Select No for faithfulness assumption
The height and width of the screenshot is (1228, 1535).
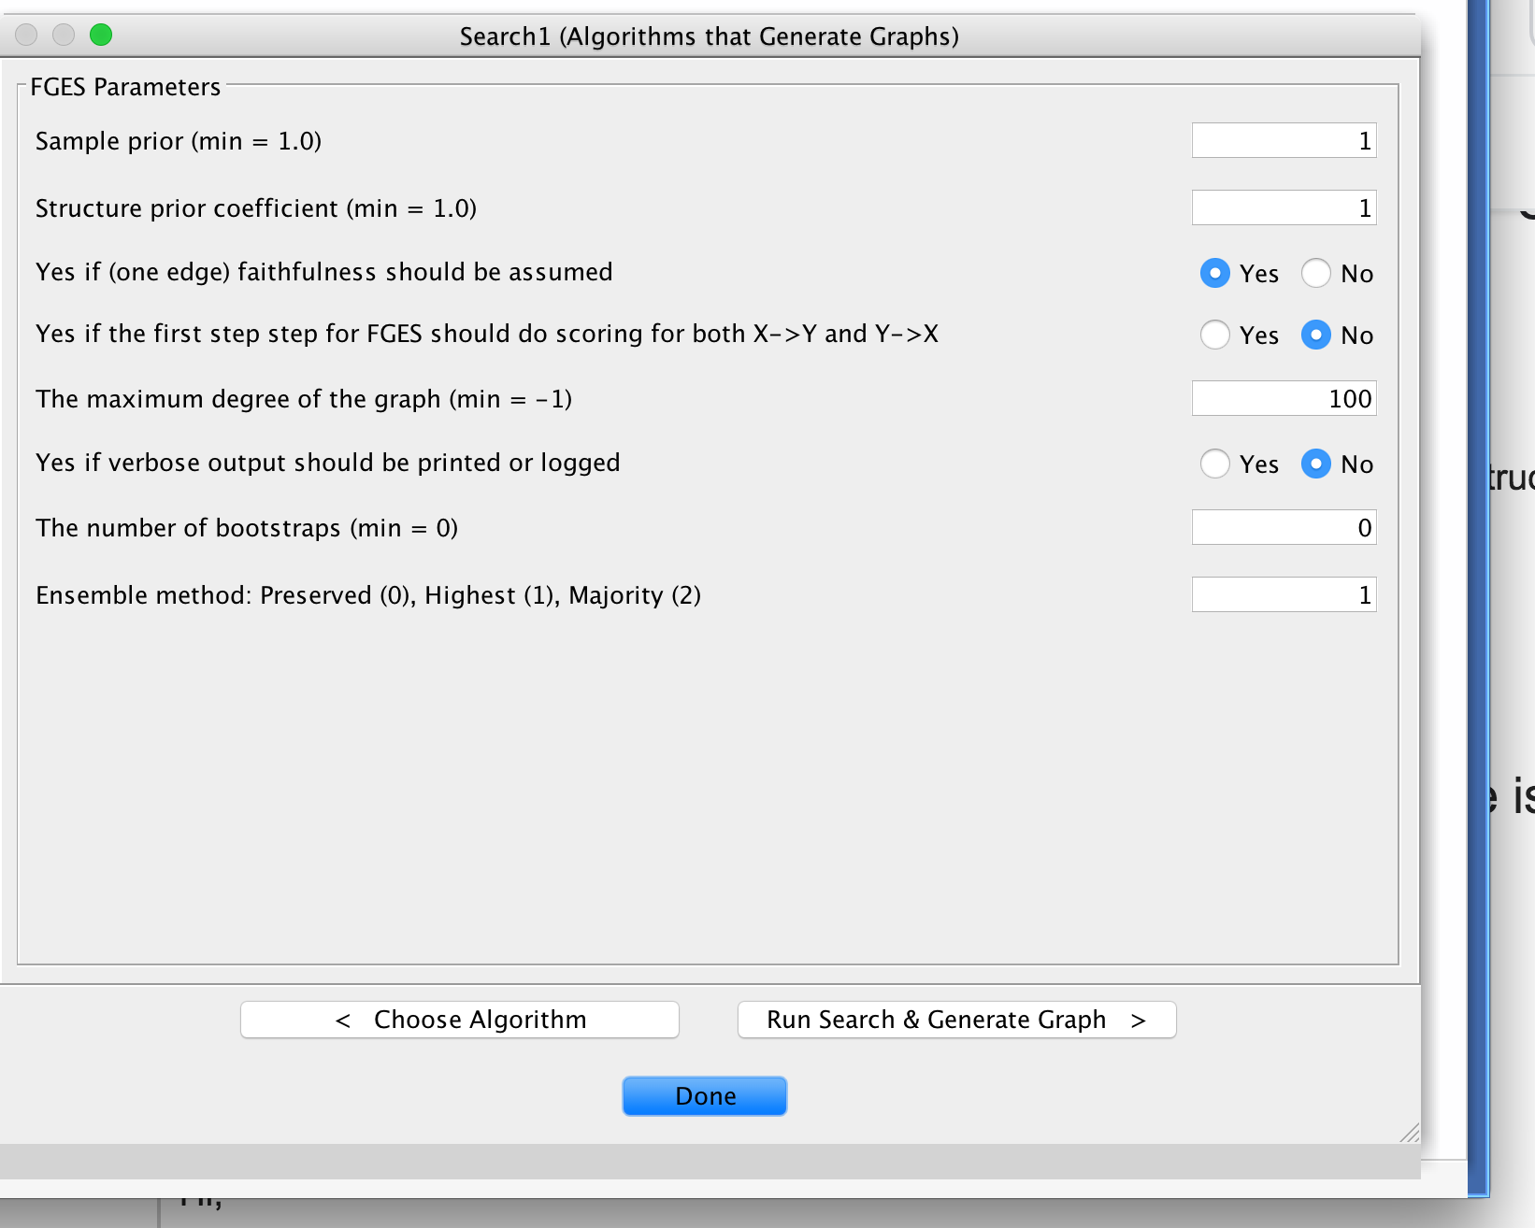coord(1316,273)
